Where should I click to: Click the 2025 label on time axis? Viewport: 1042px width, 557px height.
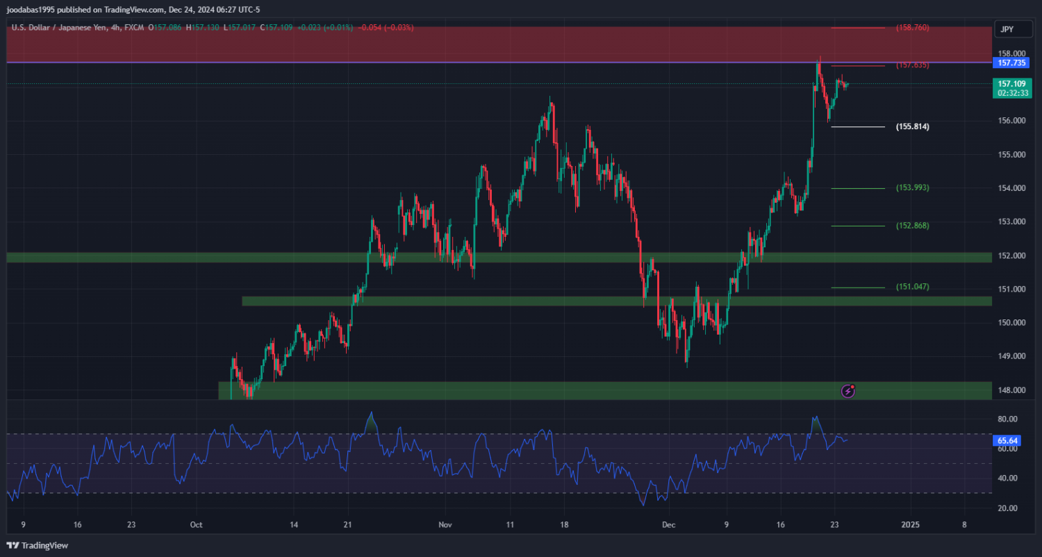910,525
